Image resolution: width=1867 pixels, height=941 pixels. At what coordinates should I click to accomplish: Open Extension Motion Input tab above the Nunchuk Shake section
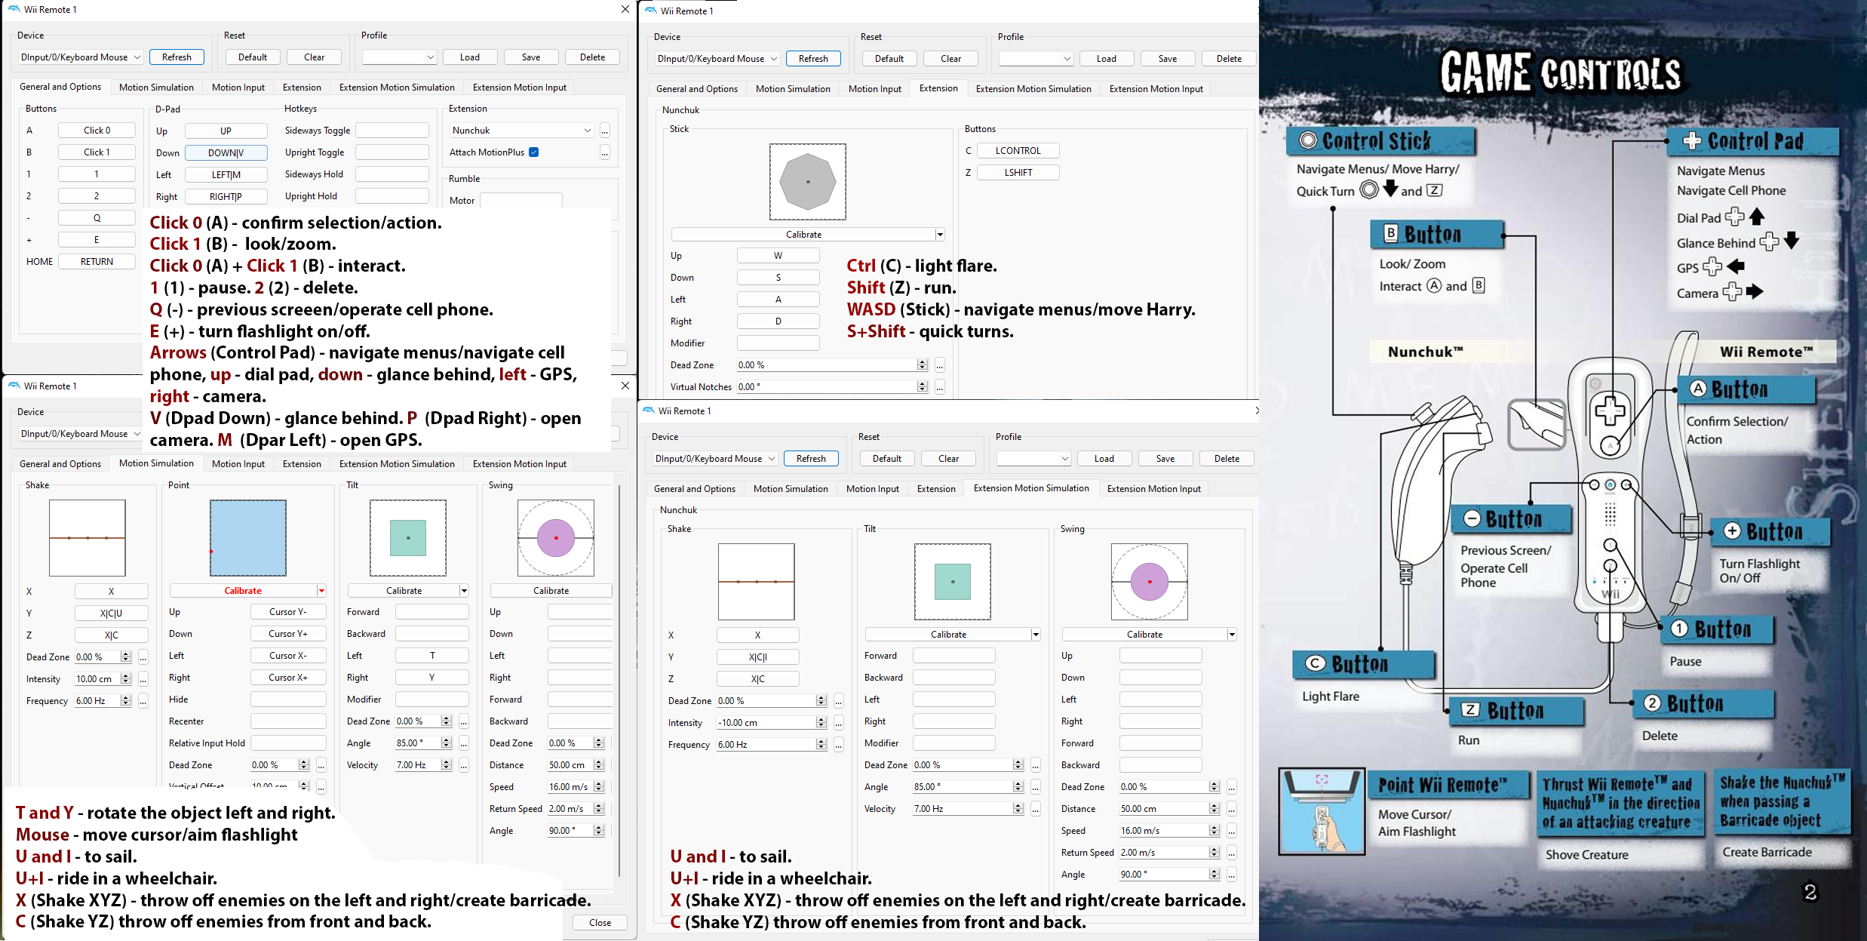tap(1153, 489)
